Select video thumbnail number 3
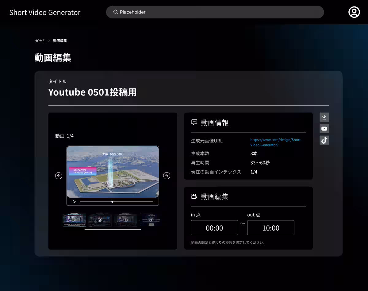This screenshot has width=368, height=291. [x=125, y=219]
